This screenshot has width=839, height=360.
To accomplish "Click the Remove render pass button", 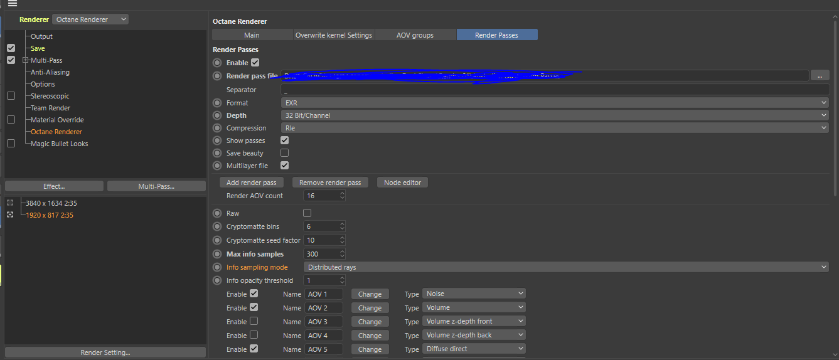I will tap(330, 183).
